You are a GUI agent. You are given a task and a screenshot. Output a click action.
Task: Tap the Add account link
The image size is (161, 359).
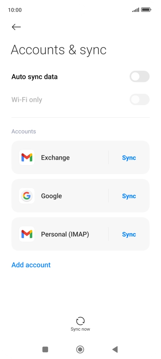pos(31,265)
